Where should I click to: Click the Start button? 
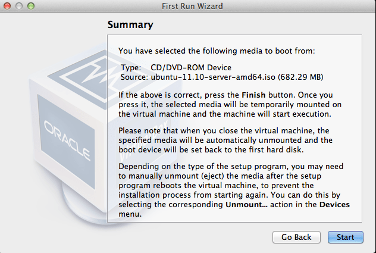click(x=345, y=237)
